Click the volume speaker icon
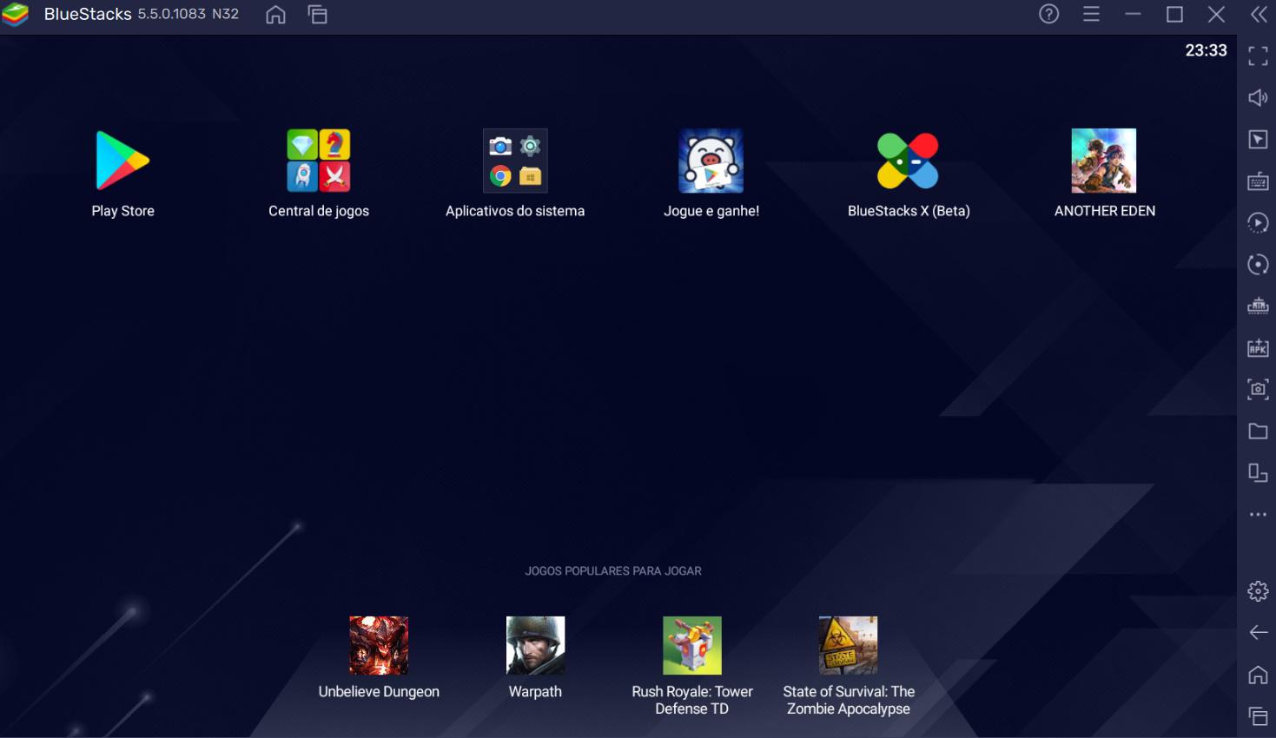The height and width of the screenshot is (738, 1276). coord(1258,98)
